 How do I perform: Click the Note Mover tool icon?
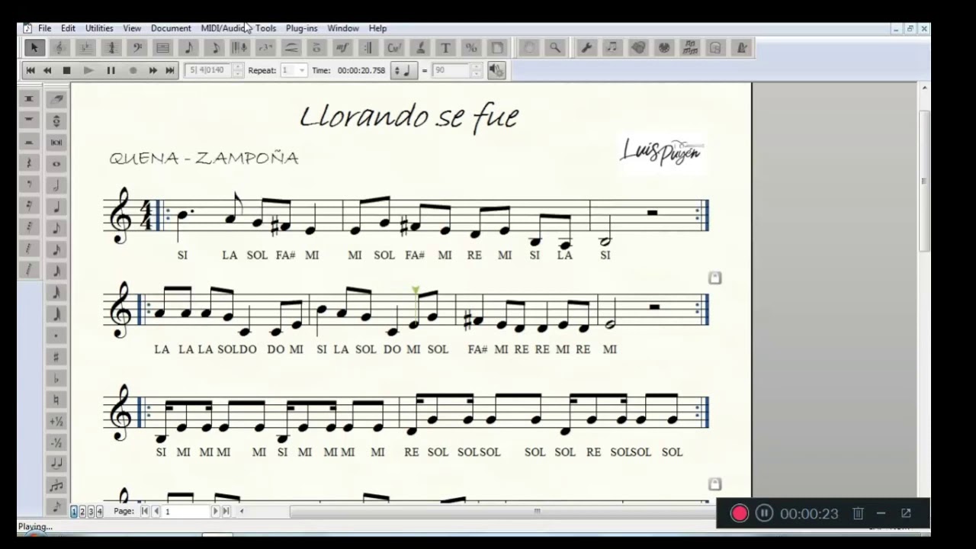(612, 48)
